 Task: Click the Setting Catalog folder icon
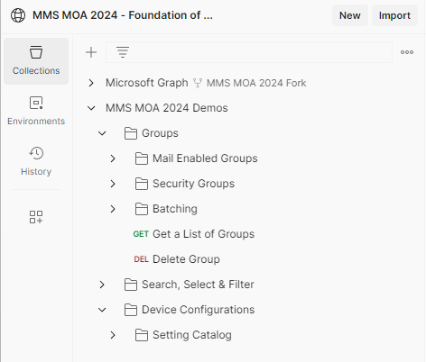tap(142, 335)
